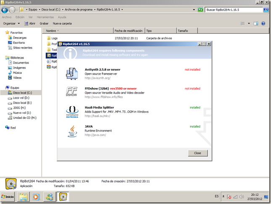Open the Ayuda menu
The image size is (271, 204).
click(x=62, y=17)
